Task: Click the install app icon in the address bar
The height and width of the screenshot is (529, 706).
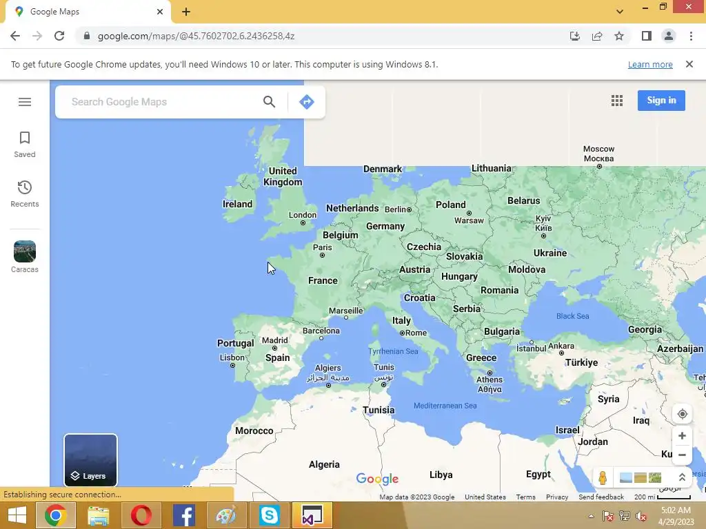Action: [x=575, y=36]
